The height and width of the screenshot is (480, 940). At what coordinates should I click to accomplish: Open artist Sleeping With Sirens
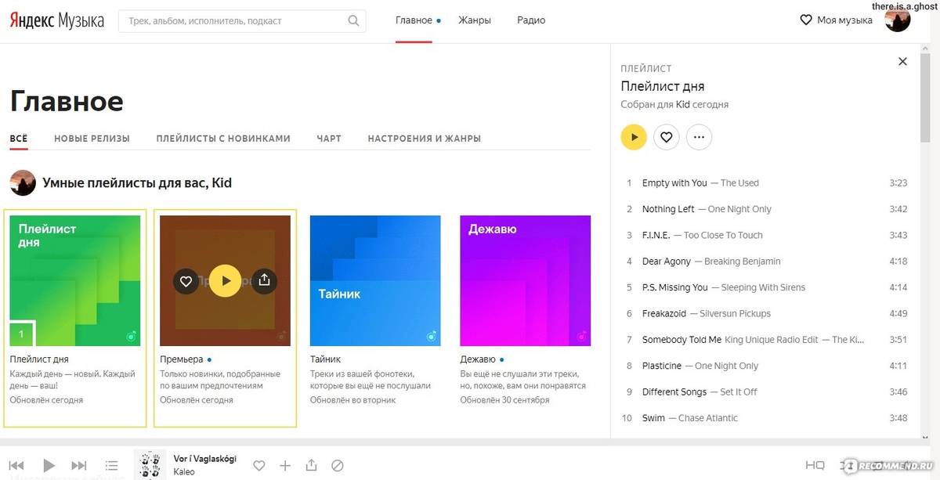click(763, 287)
